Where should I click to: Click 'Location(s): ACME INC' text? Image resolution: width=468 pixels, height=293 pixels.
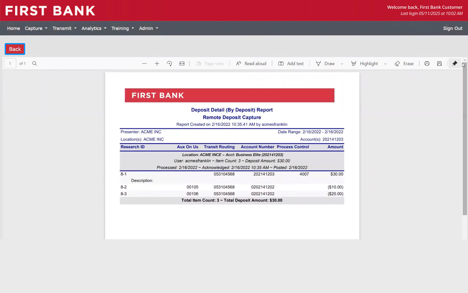click(142, 139)
